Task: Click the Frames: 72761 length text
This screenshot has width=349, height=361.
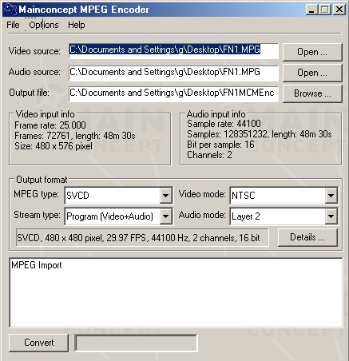Action: pyautogui.click(x=75, y=136)
